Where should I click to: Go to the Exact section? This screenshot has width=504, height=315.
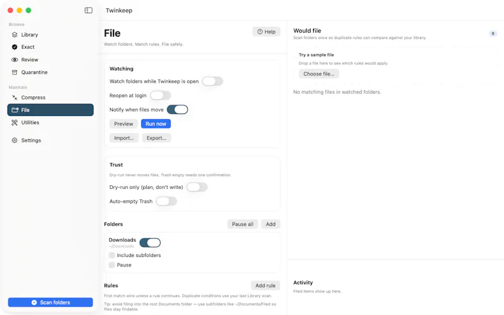(50, 47)
